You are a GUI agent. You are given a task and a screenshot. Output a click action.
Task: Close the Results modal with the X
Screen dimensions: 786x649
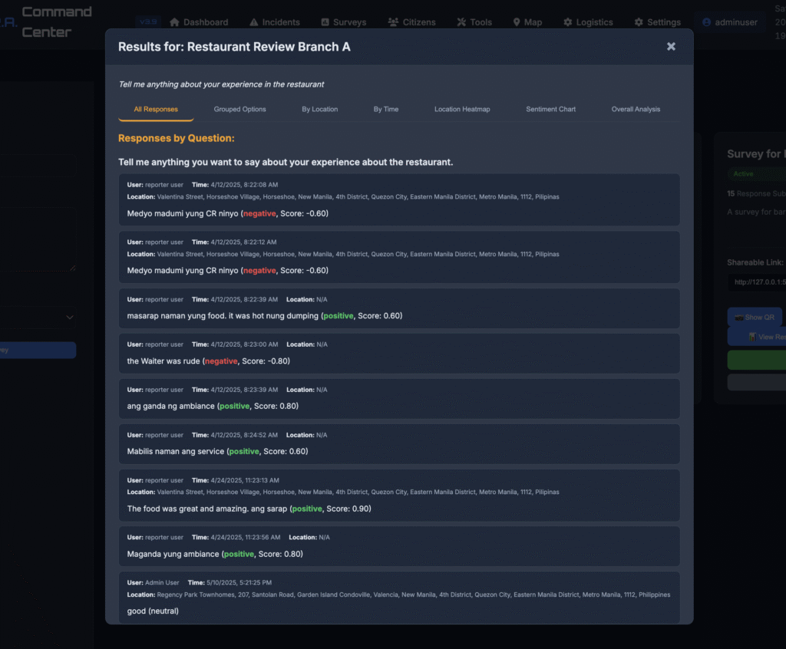click(x=671, y=47)
